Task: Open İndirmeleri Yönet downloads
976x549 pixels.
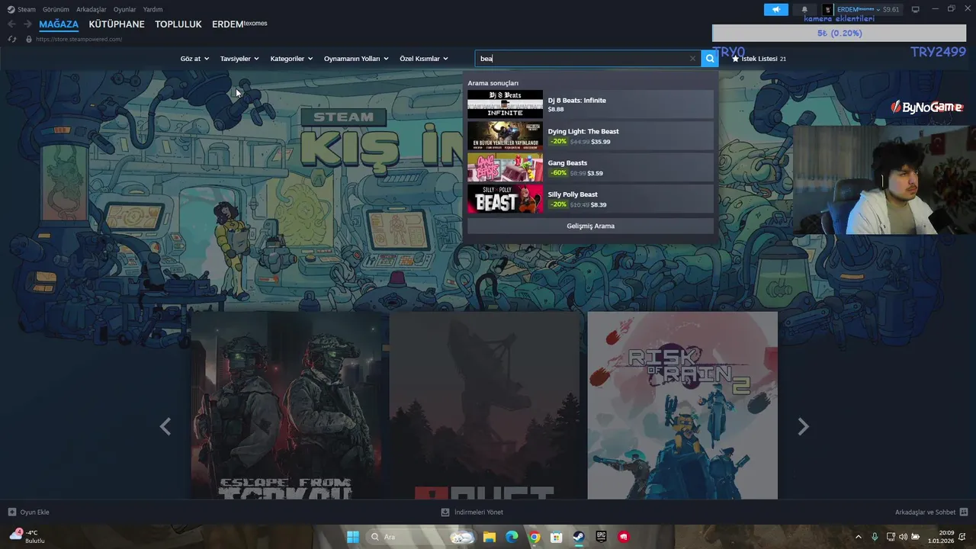Action: click(x=472, y=512)
